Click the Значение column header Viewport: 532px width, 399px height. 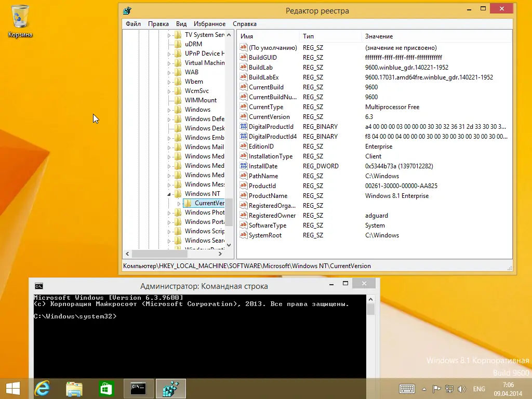[379, 36]
